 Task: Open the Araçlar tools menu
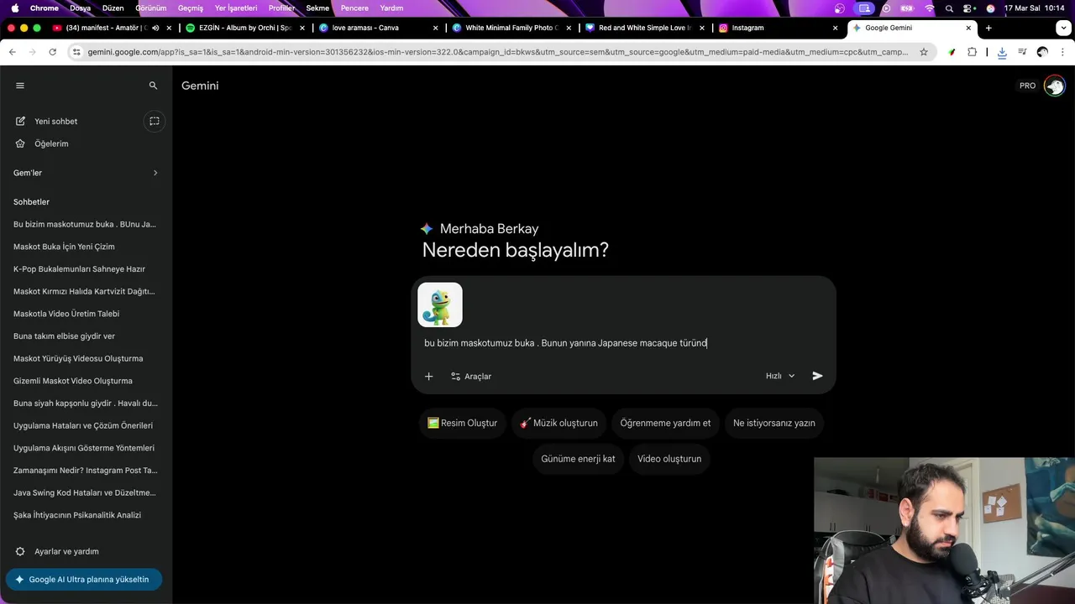[x=471, y=376]
